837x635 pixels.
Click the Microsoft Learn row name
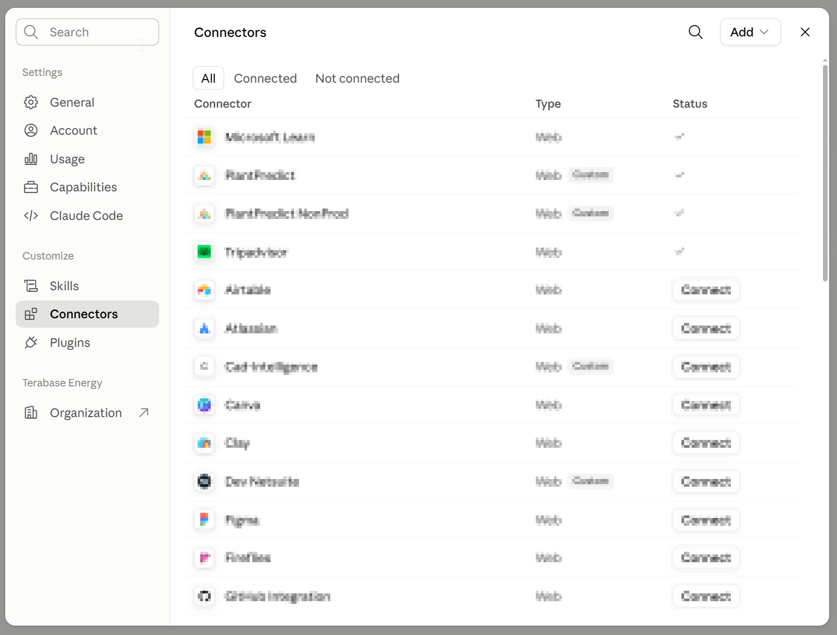coord(270,137)
